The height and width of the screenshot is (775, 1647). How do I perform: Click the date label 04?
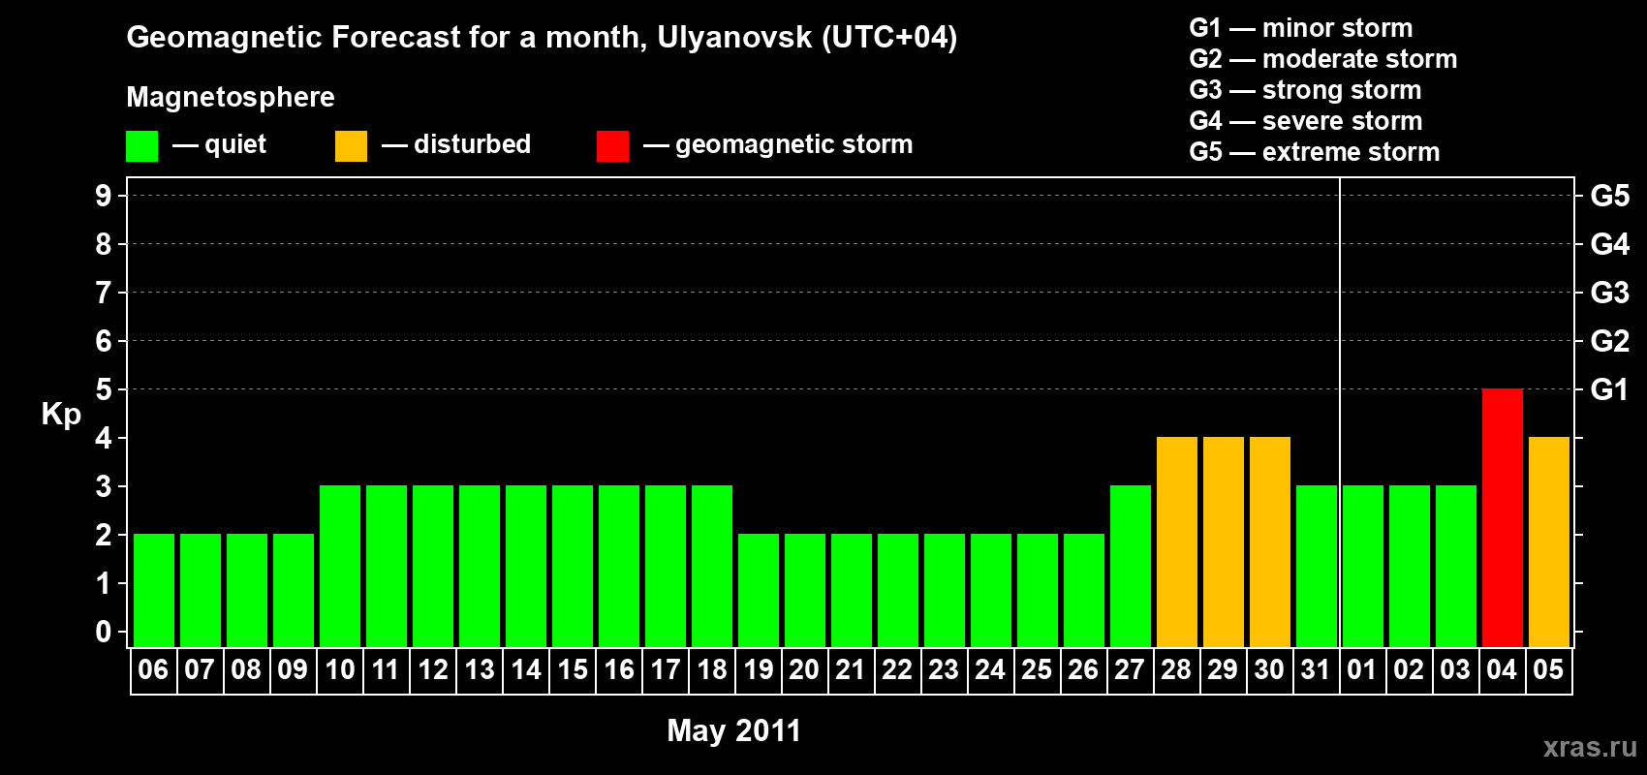point(1502,669)
